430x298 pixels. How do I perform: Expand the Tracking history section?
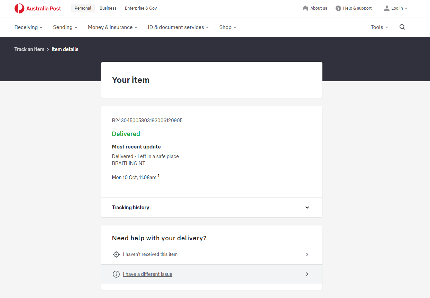coord(307,208)
